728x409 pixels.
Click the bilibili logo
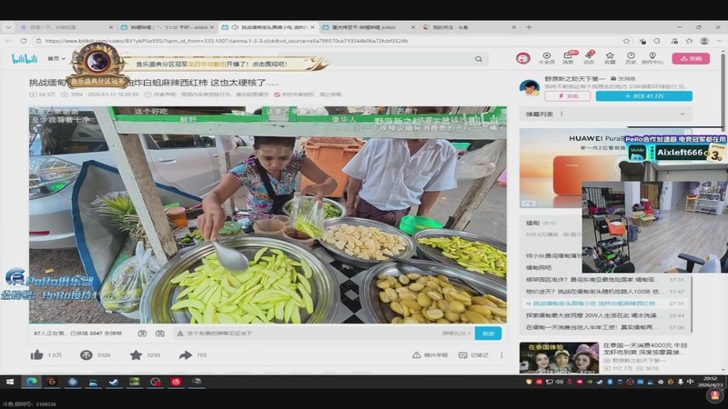[25, 59]
